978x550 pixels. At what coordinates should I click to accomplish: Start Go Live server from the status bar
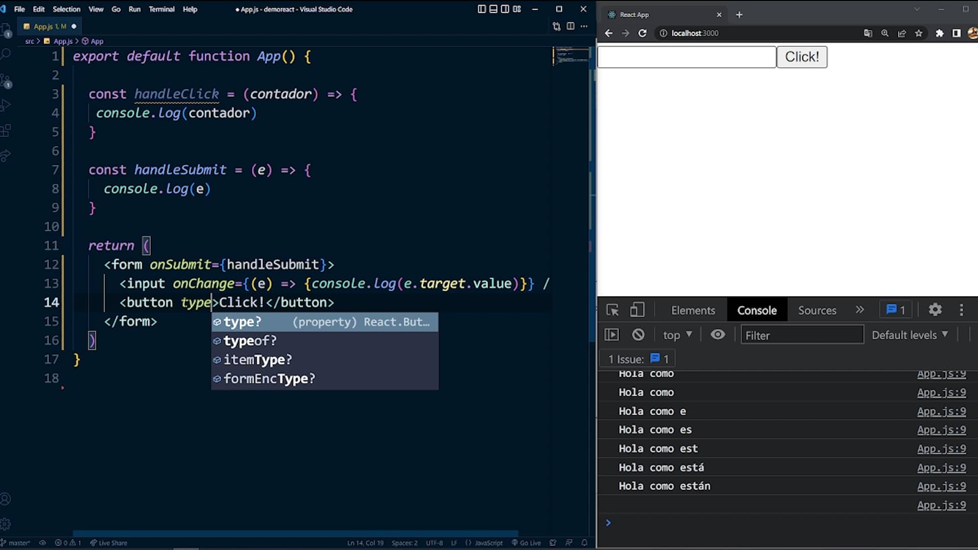point(526,542)
